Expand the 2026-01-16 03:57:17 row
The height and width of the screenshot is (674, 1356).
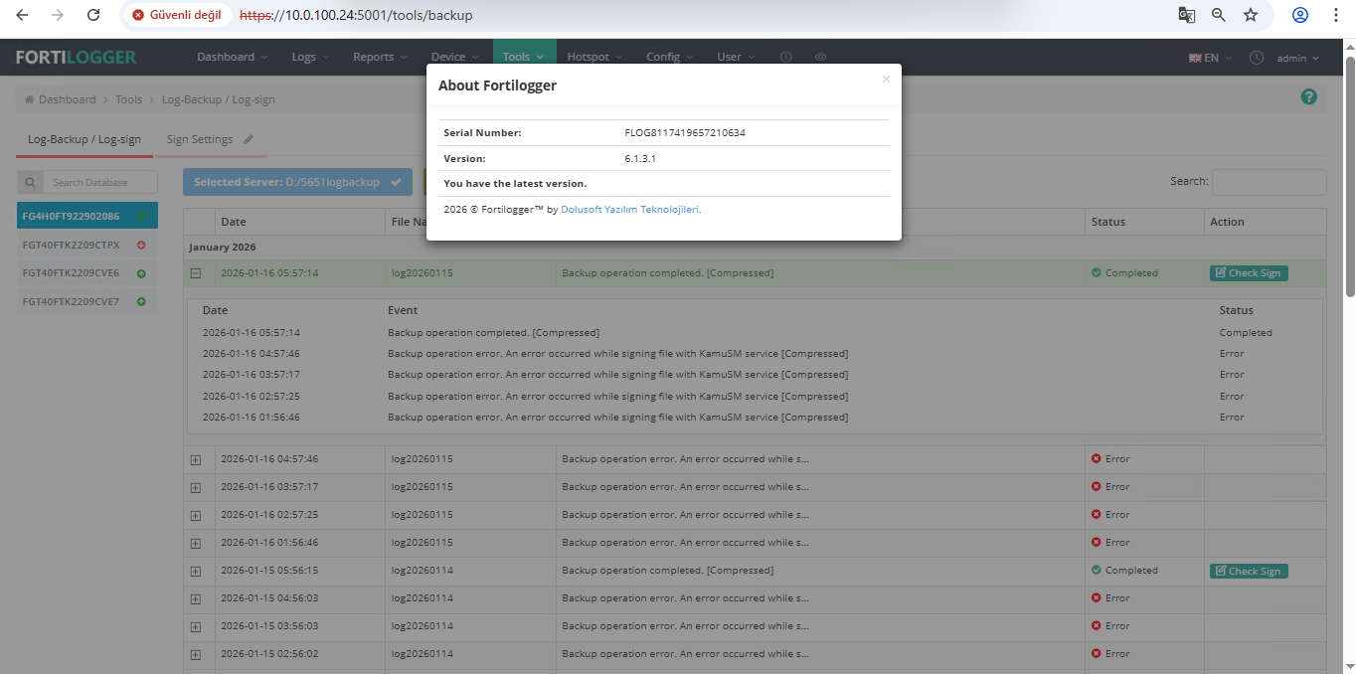pos(196,488)
